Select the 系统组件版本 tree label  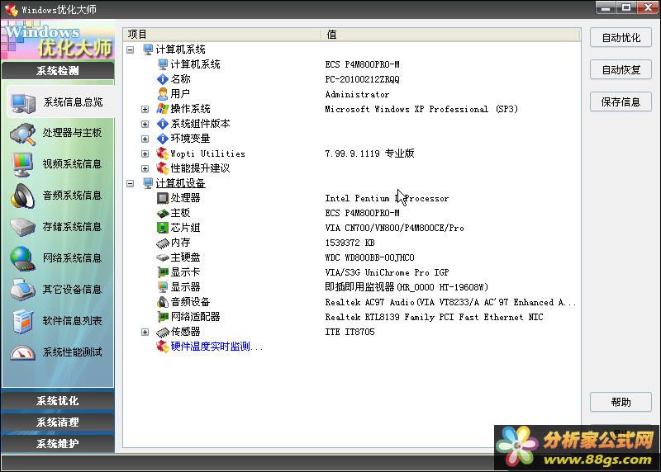pos(200,124)
